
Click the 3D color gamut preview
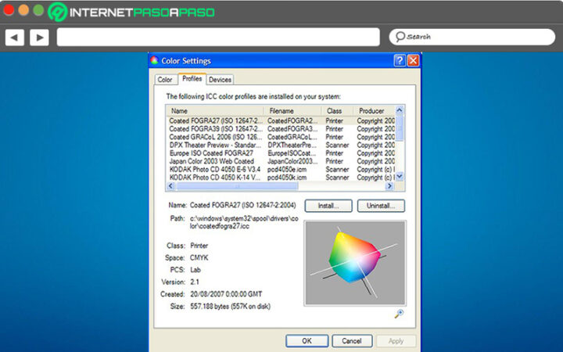(x=354, y=262)
